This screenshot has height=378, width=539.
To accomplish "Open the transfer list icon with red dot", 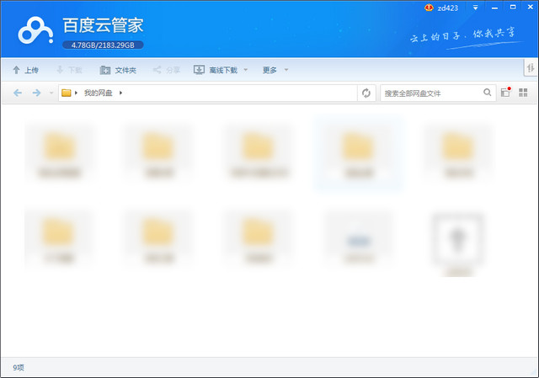I will click(x=505, y=93).
